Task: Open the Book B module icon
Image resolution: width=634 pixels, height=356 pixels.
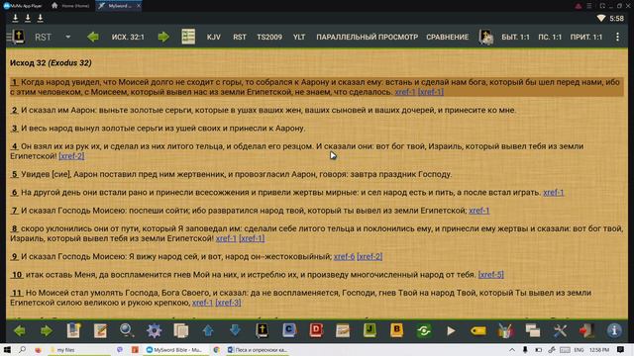Action: [x=397, y=330]
